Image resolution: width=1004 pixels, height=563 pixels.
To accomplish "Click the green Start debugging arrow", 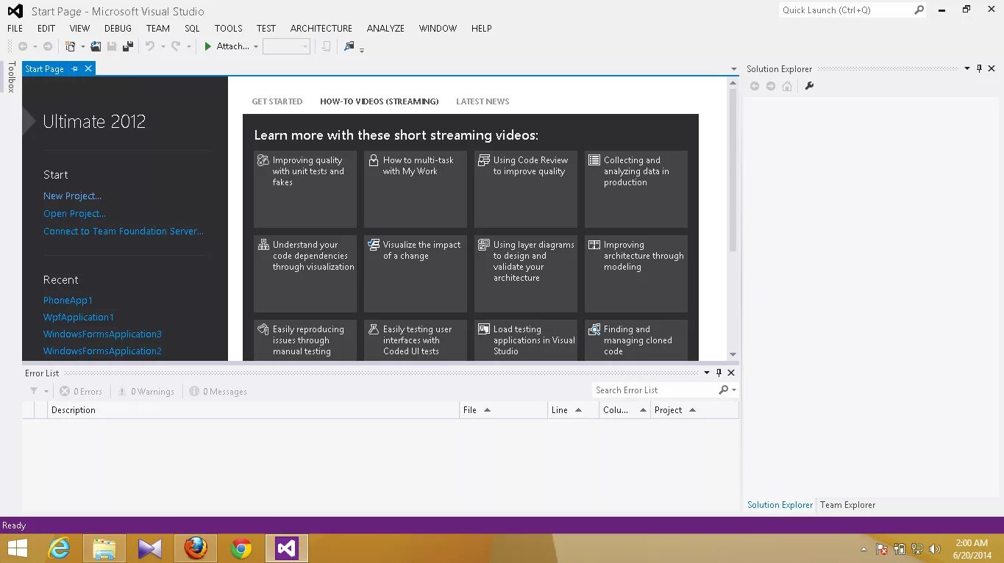I will tap(208, 46).
